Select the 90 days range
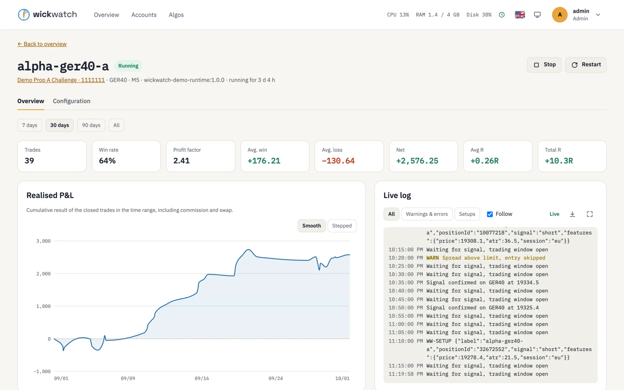 (x=91, y=125)
